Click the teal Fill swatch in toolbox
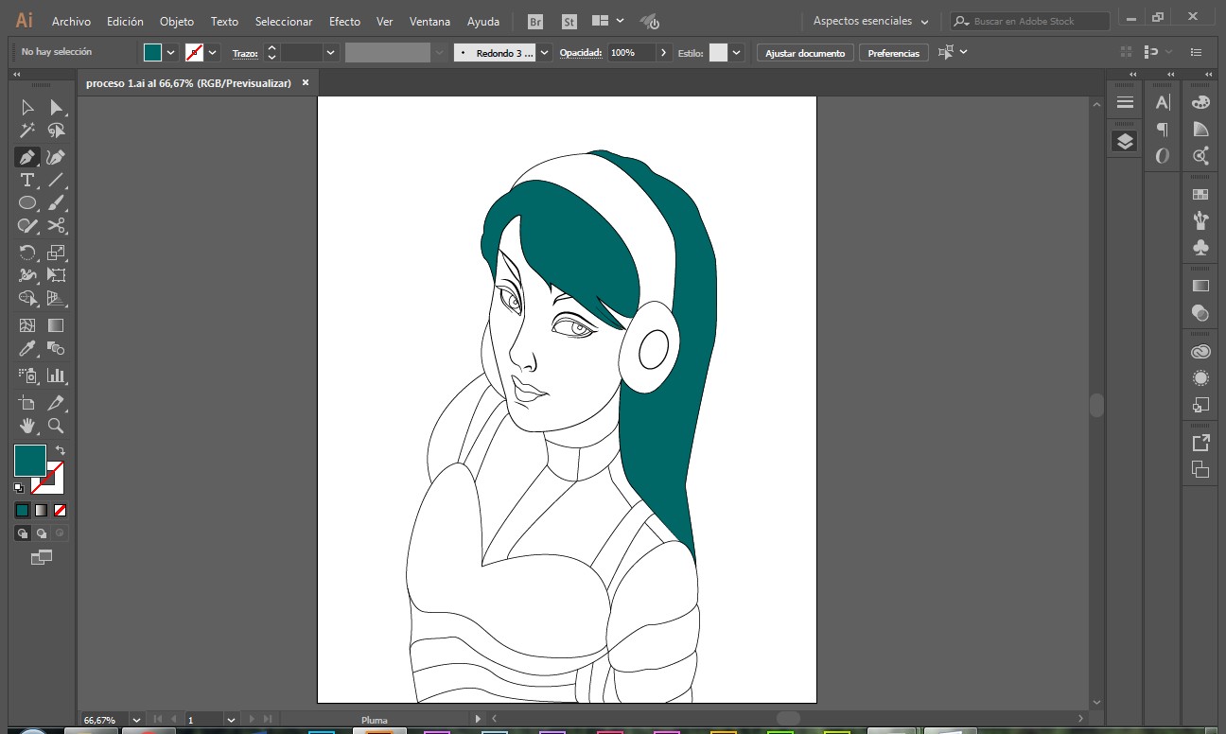 tap(29, 461)
